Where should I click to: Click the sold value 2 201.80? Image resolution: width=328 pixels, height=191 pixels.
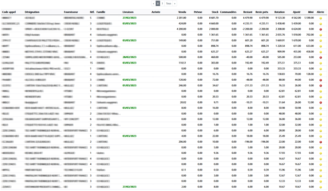click(x=181, y=18)
